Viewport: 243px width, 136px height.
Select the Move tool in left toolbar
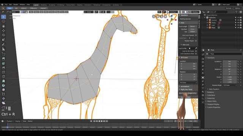(3, 31)
